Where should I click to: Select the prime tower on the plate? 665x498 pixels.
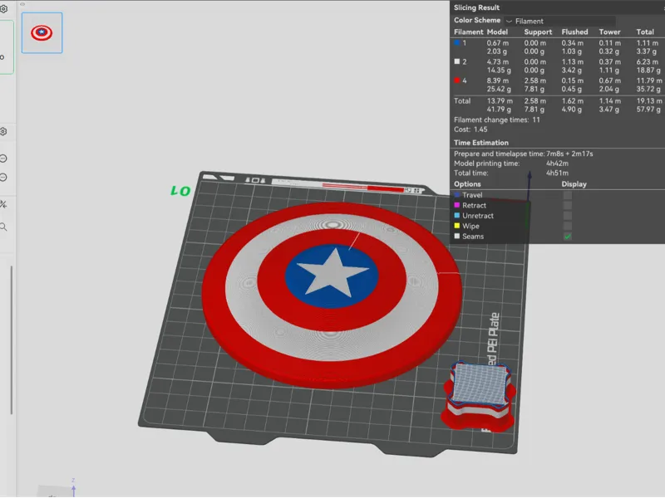point(480,396)
